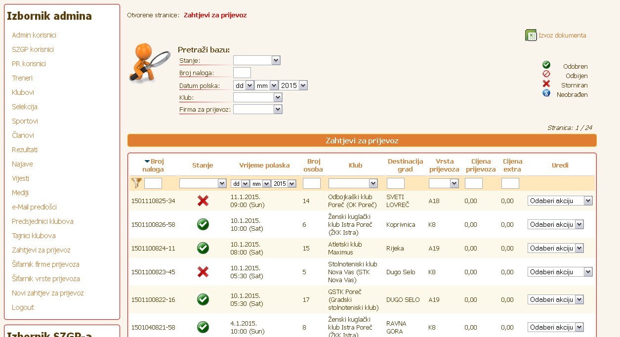
Task: Click the sort arrow beside Broj naloga header
Action: (147, 162)
